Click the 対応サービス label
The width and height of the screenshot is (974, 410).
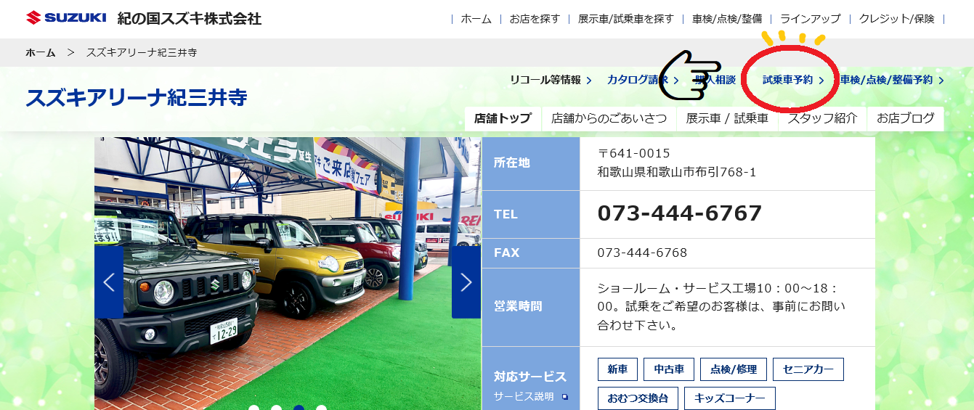529,377
